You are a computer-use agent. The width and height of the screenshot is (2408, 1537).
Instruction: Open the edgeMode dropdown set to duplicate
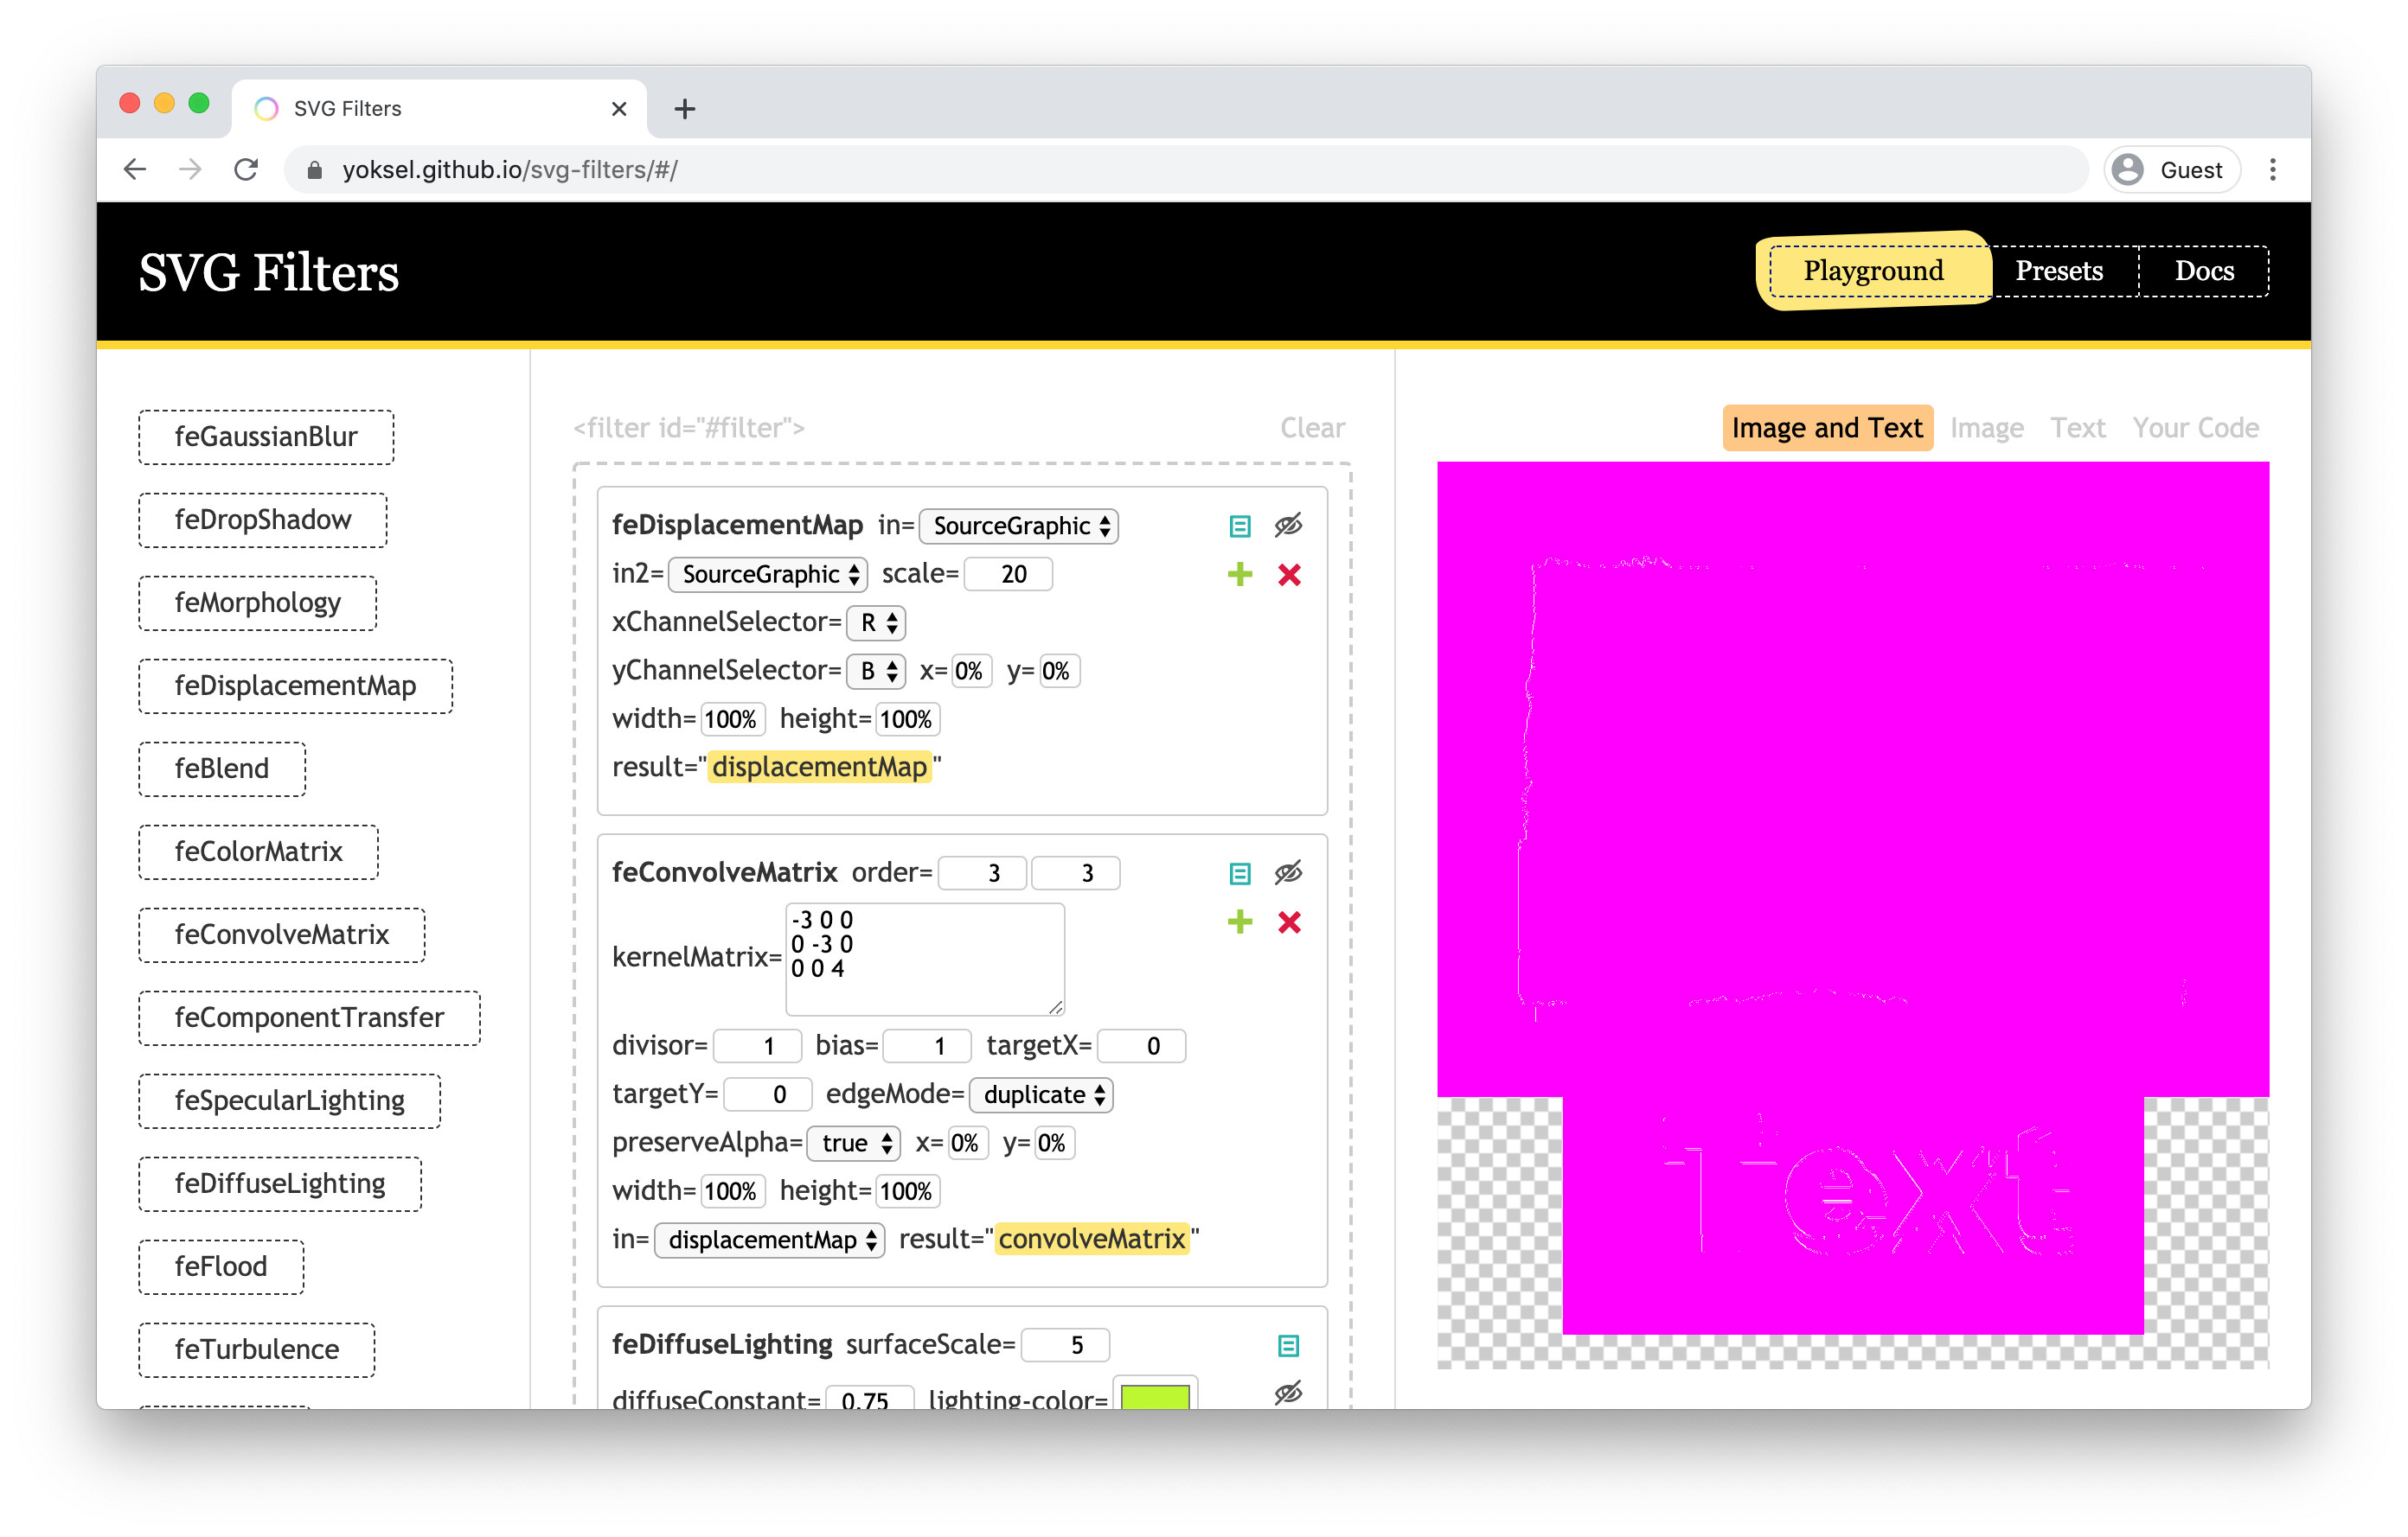click(x=1041, y=1094)
